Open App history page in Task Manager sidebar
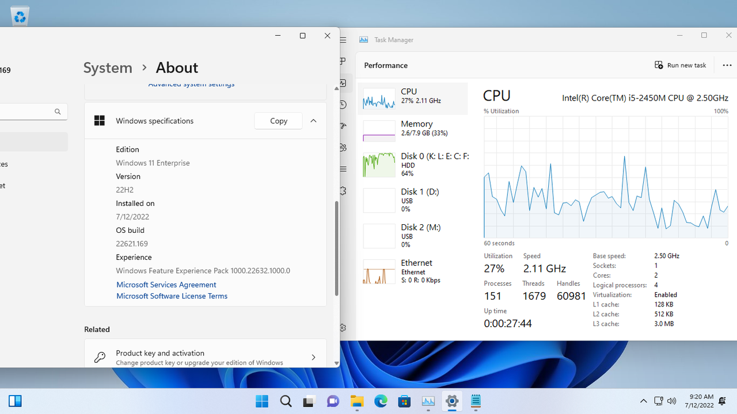The width and height of the screenshot is (737, 414). click(343, 104)
